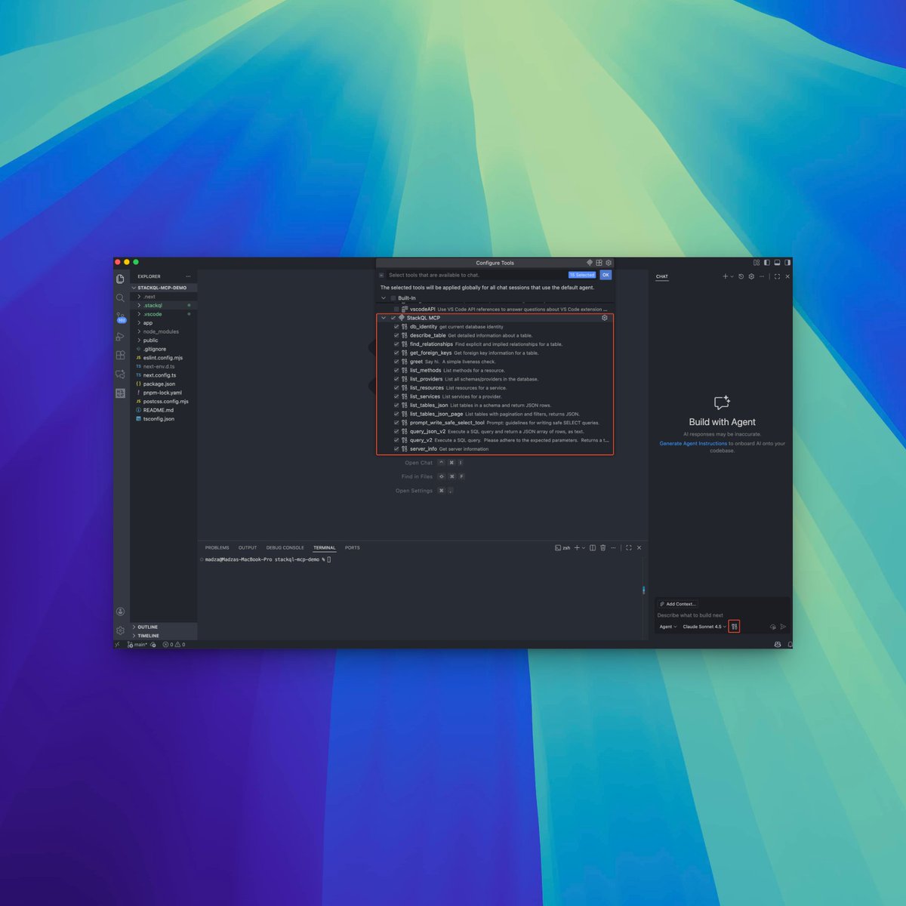Uncheck the greet tool
Image resolution: width=906 pixels, height=906 pixels.
396,362
